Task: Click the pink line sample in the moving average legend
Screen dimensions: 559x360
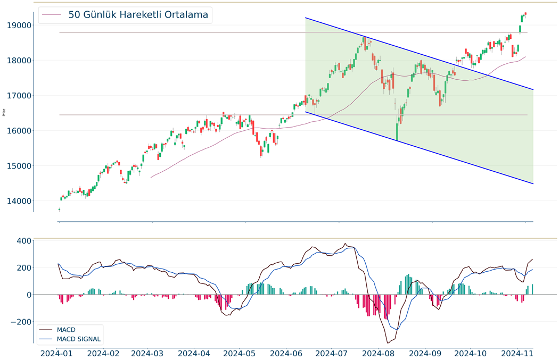Action: click(51, 14)
